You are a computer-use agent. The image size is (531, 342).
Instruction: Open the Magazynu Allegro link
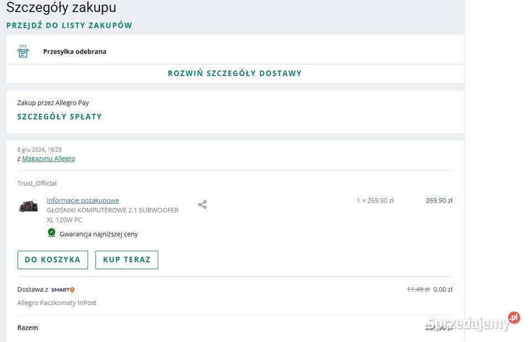pyautogui.click(x=49, y=158)
